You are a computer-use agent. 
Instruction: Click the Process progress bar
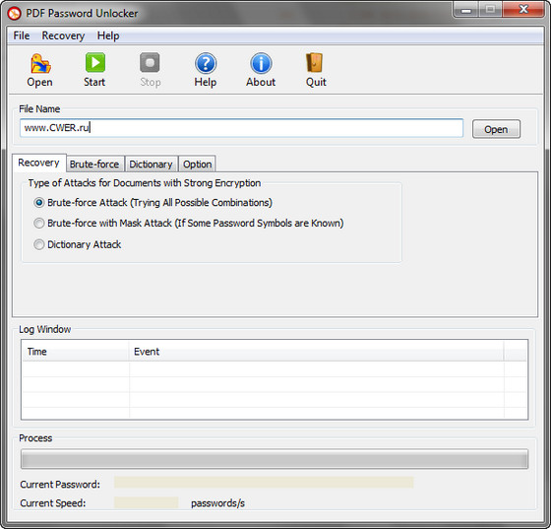[275, 459]
